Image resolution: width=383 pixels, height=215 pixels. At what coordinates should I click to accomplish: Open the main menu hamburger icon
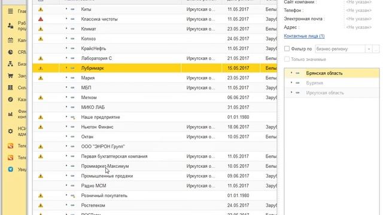click(x=10, y=11)
